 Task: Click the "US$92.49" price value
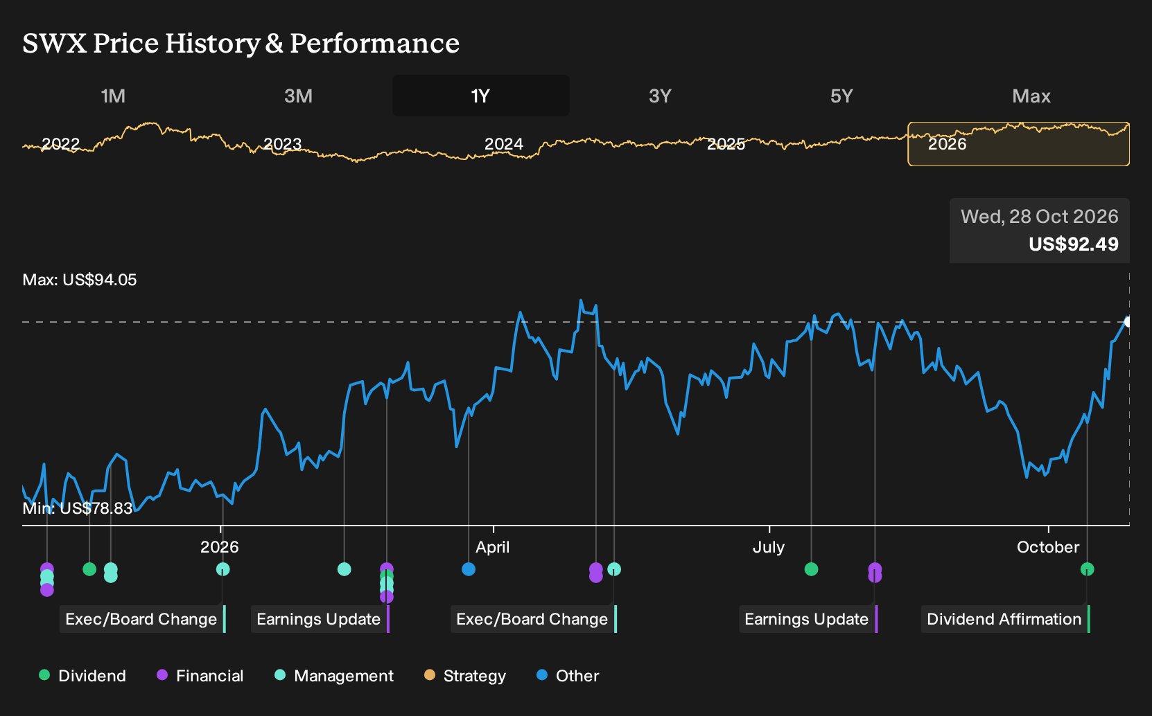pos(1074,244)
